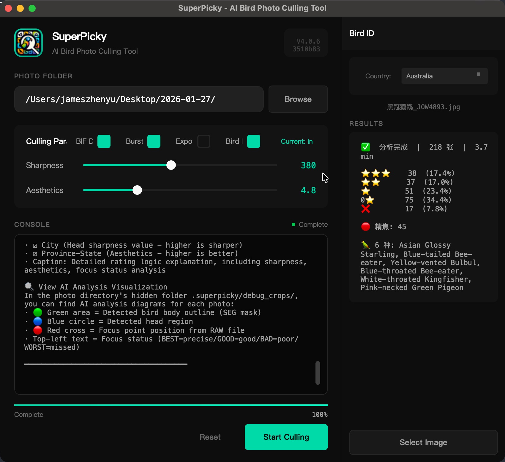Click Select Image for Bird ID
This screenshot has height=462, width=505.
pyautogui.click(x=423, y=442)
